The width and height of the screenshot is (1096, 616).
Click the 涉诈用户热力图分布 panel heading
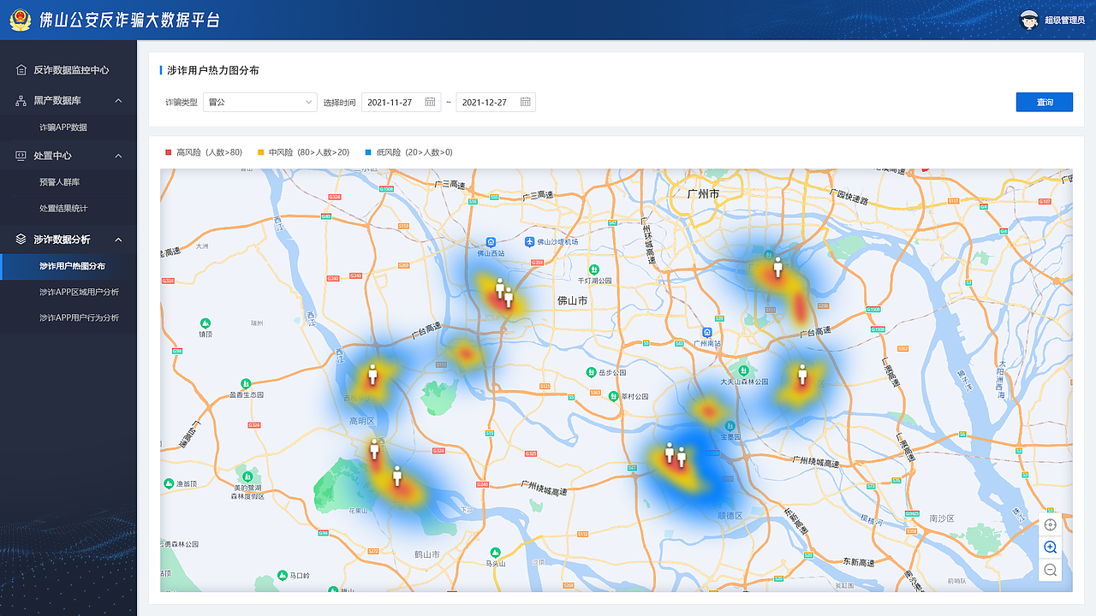(x=213, y=70)
